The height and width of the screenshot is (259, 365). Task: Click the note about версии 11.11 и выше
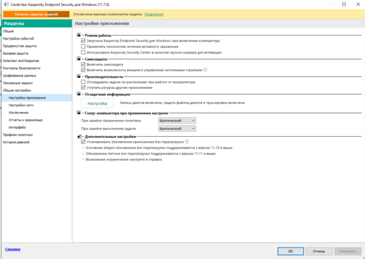(151, 154)
